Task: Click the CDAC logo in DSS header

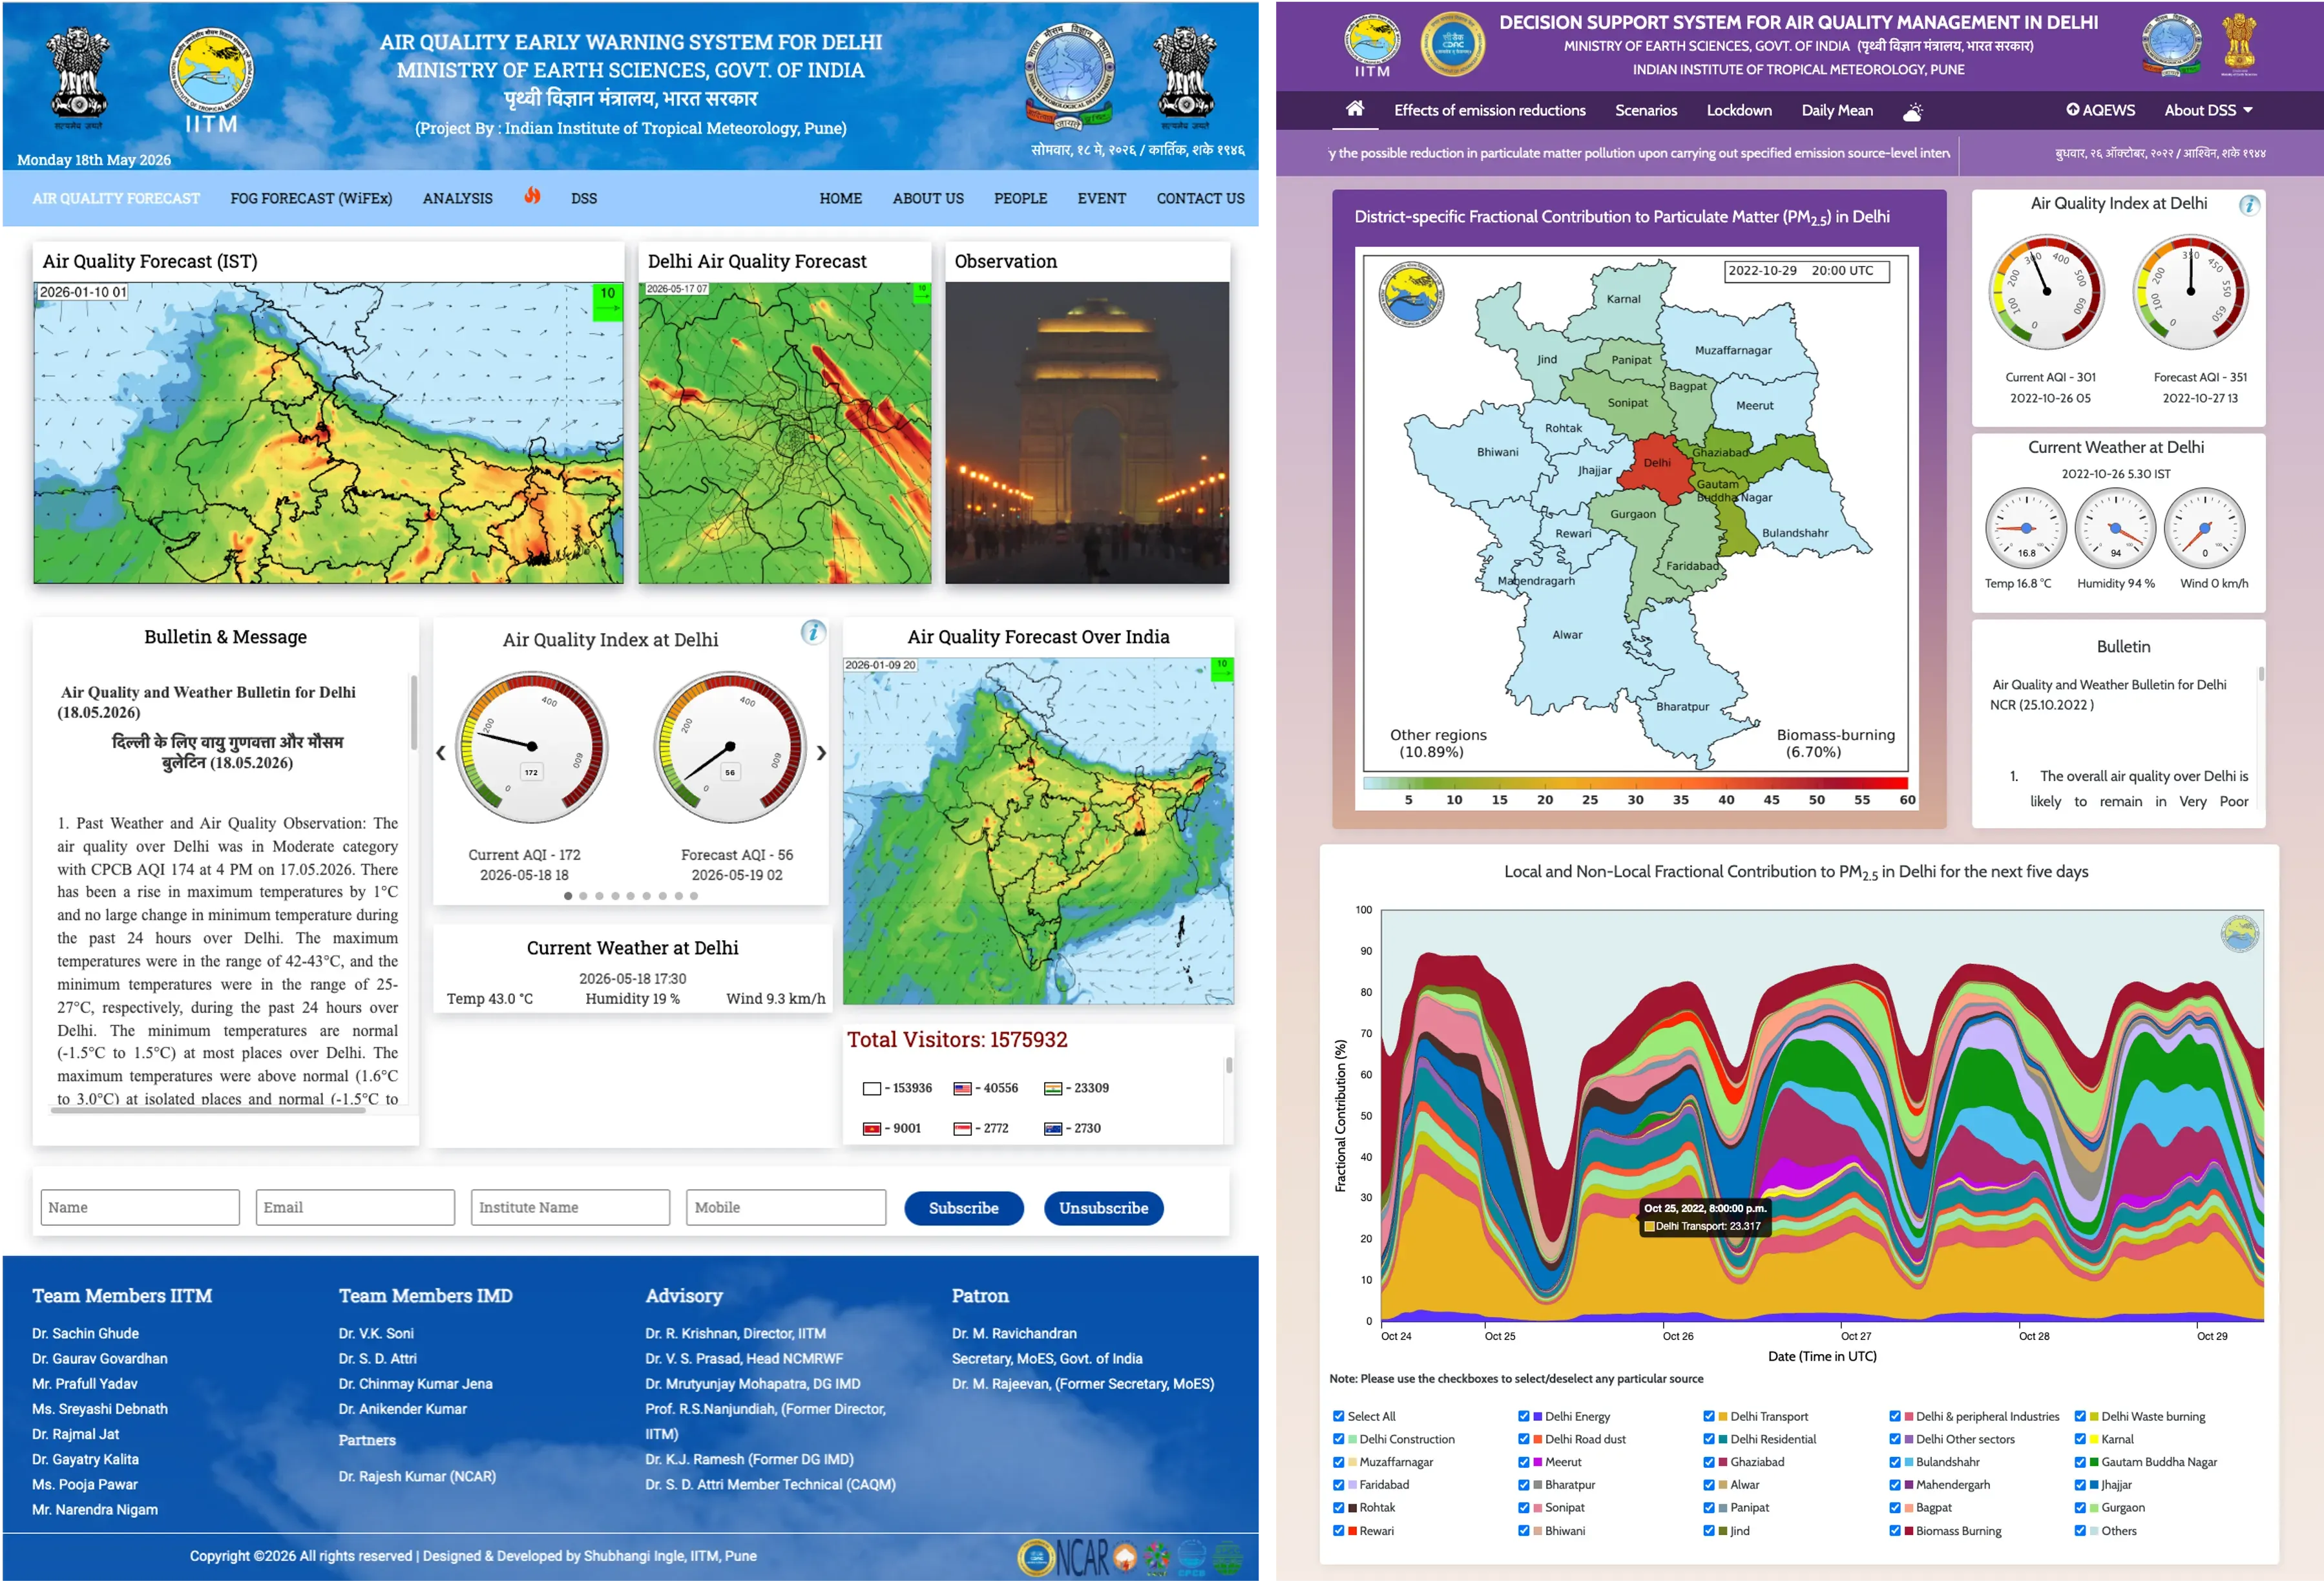Action: tap(1452, 44)
